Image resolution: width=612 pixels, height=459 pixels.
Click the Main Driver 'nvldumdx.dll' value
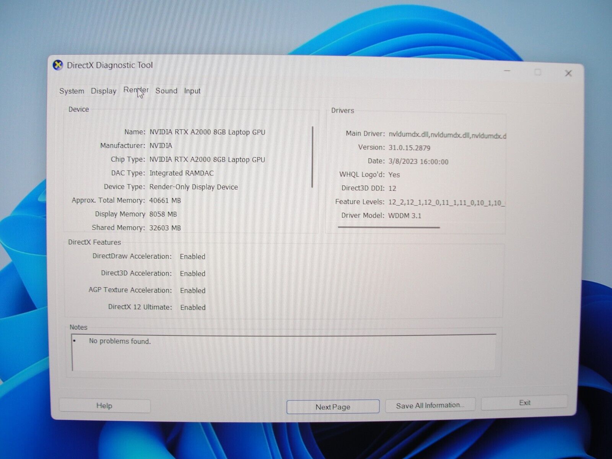[x=447, y=135]
